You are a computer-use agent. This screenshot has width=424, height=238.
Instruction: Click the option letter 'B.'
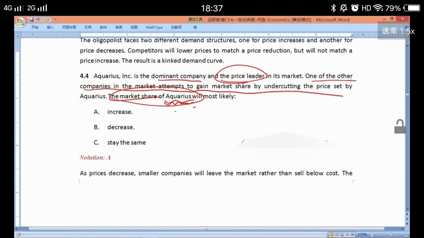(x=97, y=127)
